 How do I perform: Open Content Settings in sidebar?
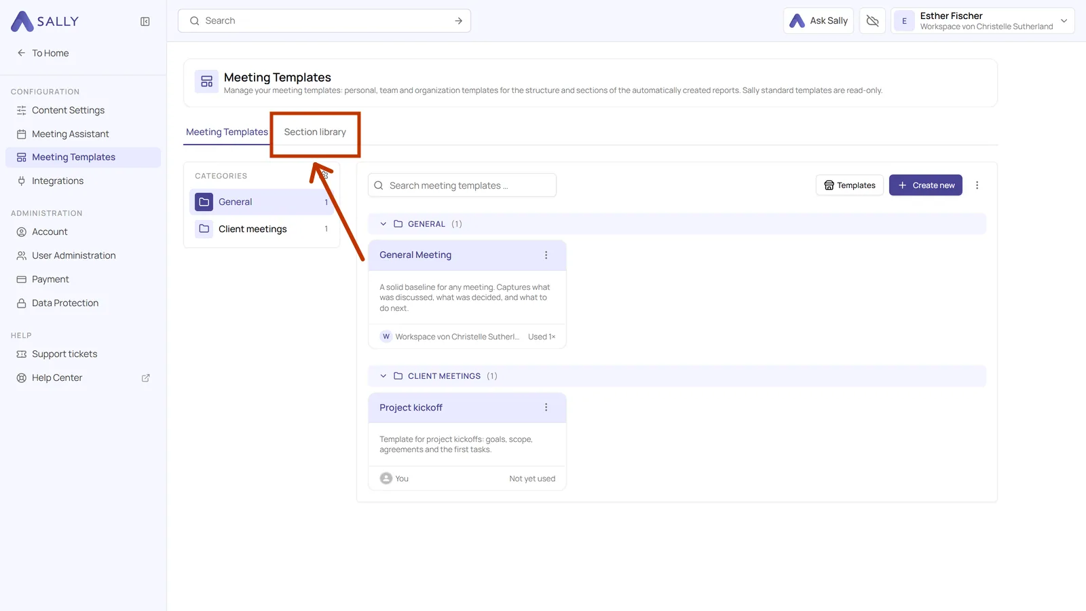point(83,110)
